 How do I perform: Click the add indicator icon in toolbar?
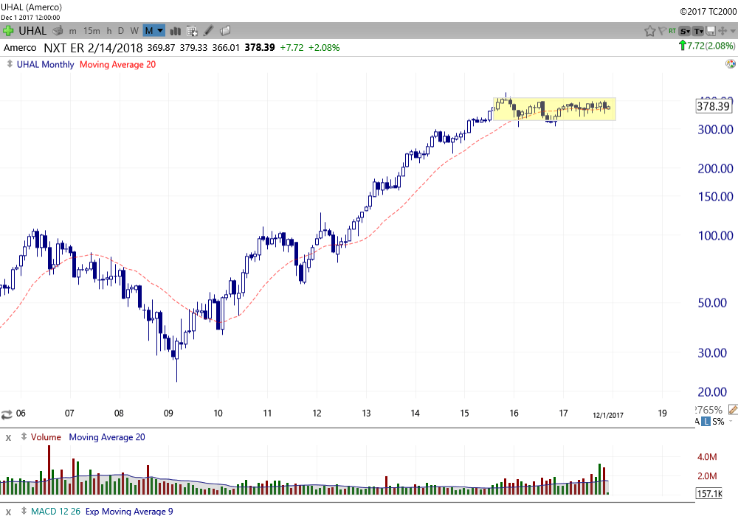tap(192, 30)
